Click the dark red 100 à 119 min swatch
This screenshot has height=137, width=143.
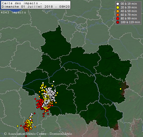[118, 22]
